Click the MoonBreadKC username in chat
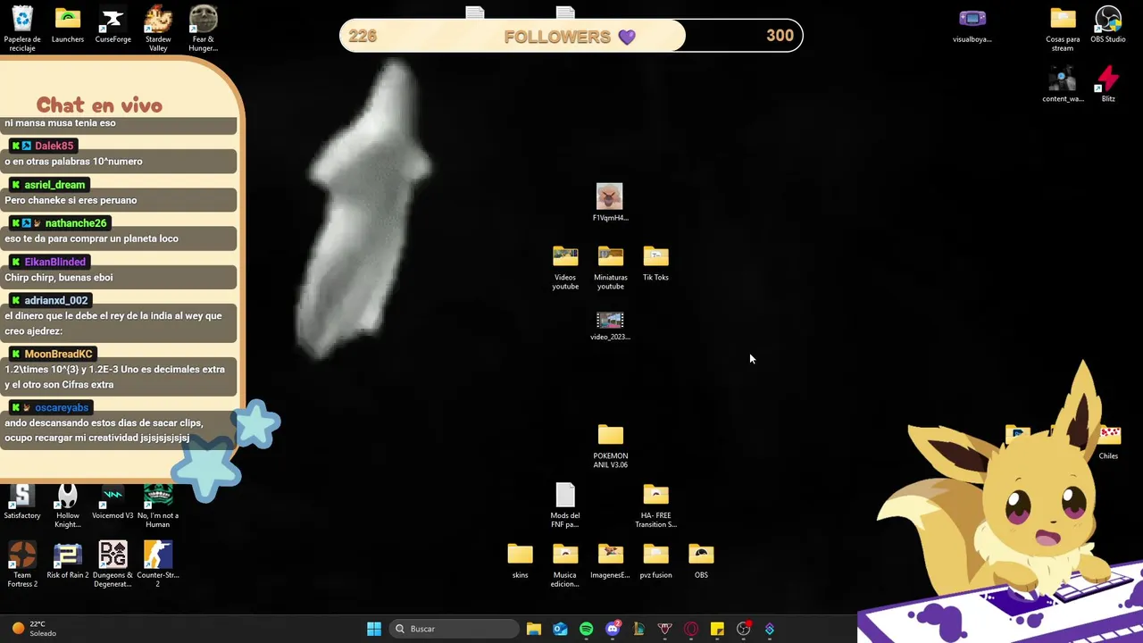 click(x=58, y=354)
